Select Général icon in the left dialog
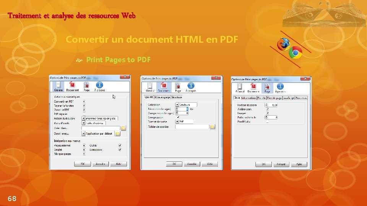This screenshot has width=367, height=206. [58, 85]
